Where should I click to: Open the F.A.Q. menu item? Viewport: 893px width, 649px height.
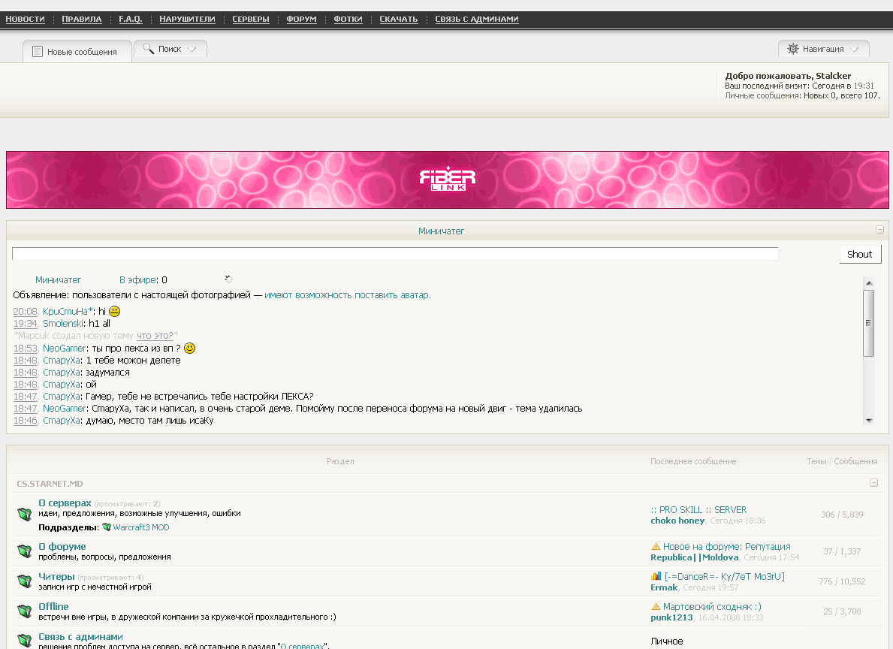click(x=131, y=19)
